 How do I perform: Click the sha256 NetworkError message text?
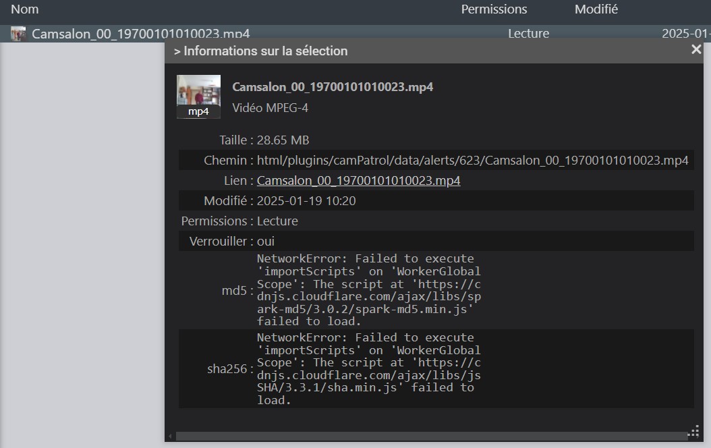point(368,368)
